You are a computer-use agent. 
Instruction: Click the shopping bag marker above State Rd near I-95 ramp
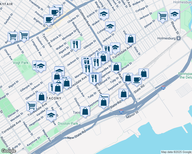point(123,94)
